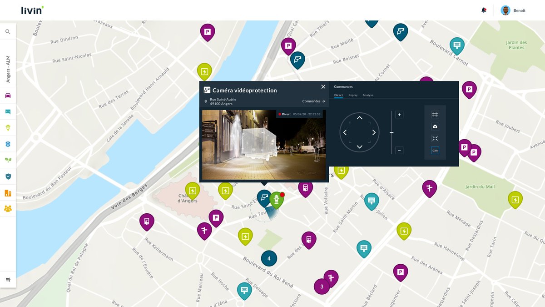Take a snapshot with the camera icon

pyautogui.click(x=435, y=126)
